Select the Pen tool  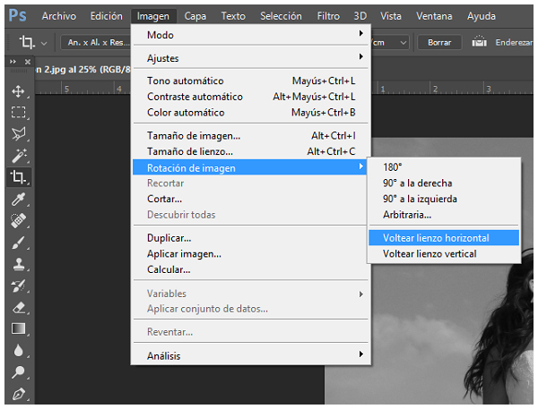tap(17, 394)
